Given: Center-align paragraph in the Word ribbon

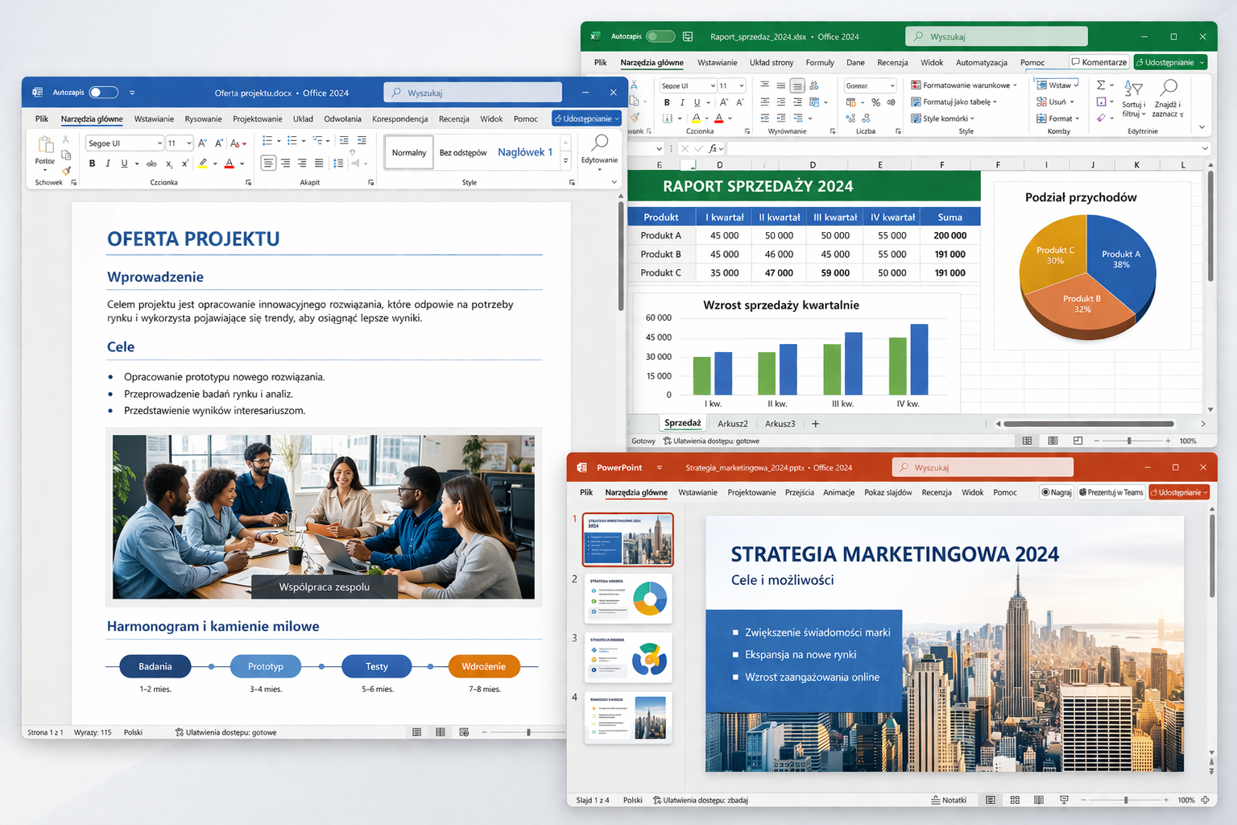Looking at the screenshot, I should click(x=285, y=164).
